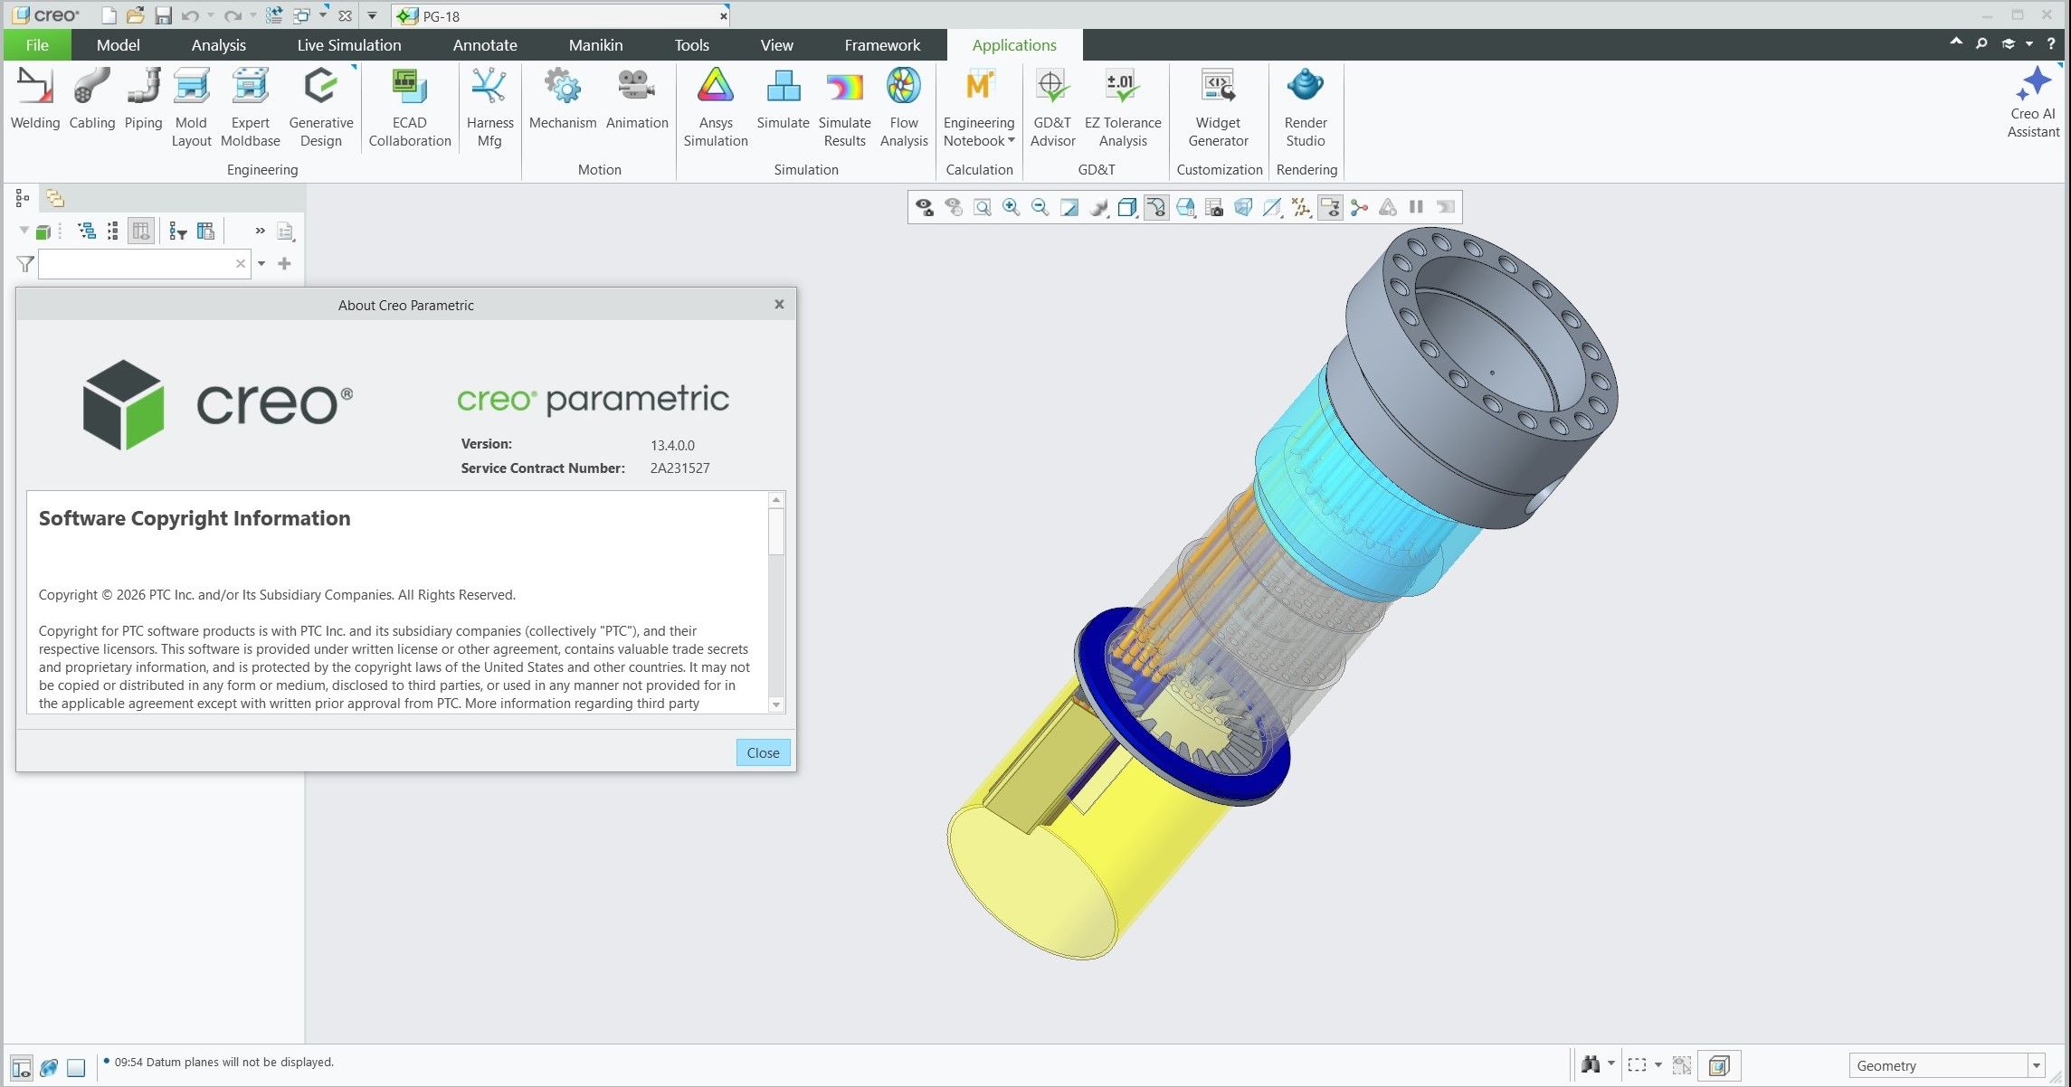Click Close in About Creo Parametric dialog
The image size is (2071, 1087).
(763, 752)
